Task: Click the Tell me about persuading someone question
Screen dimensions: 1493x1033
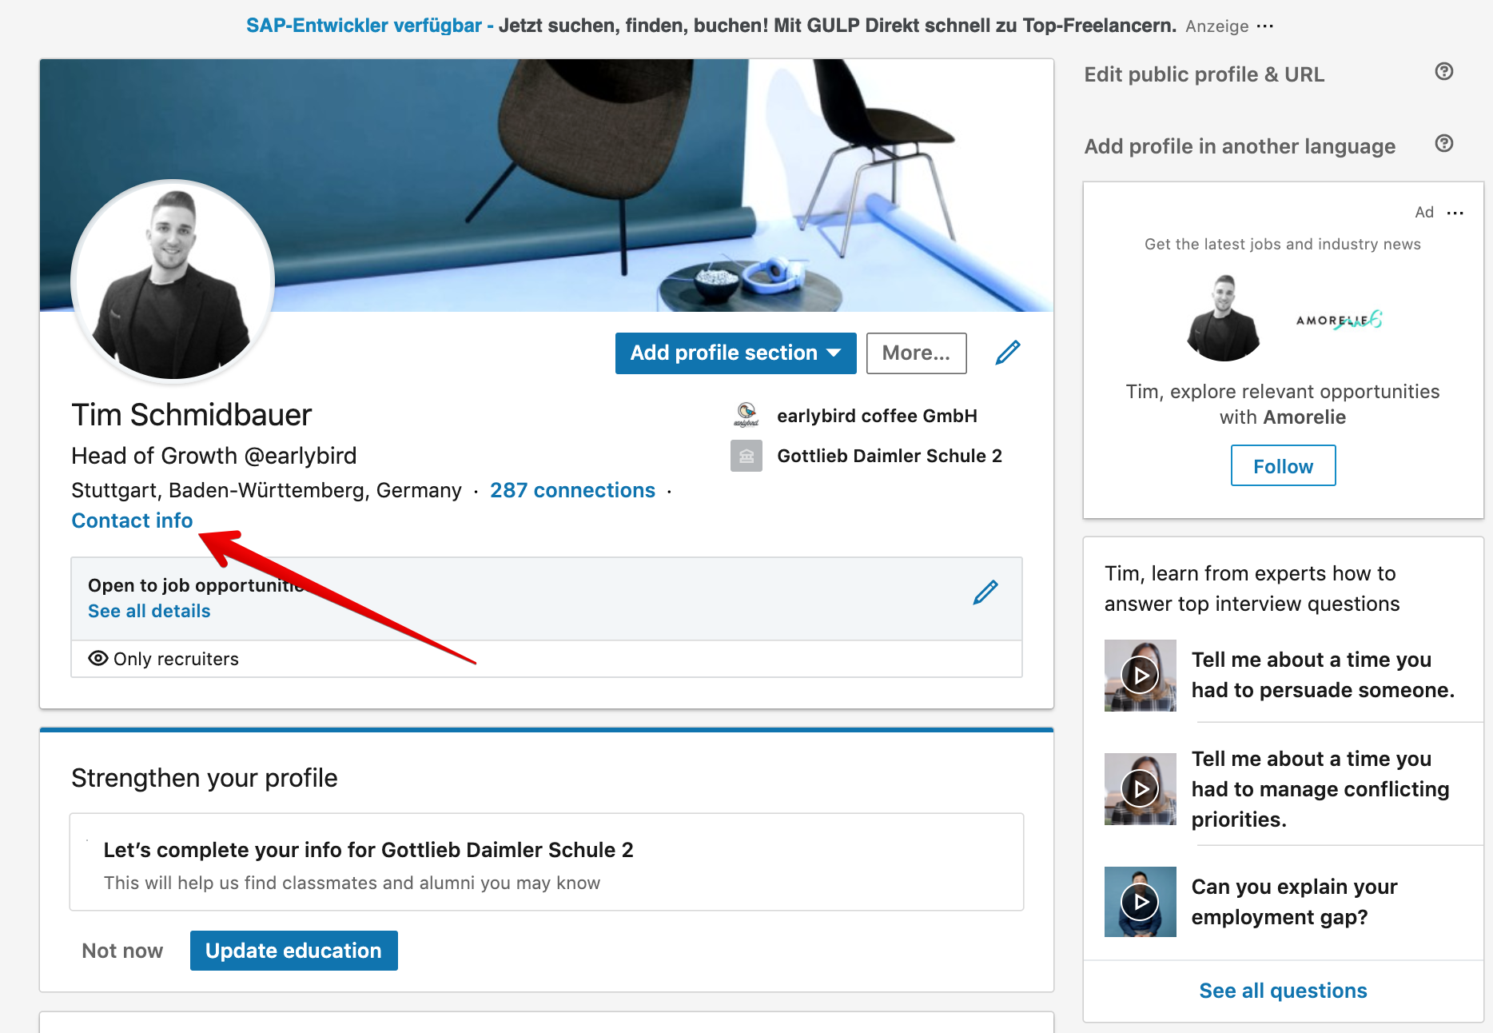Action: [1323, 675]
